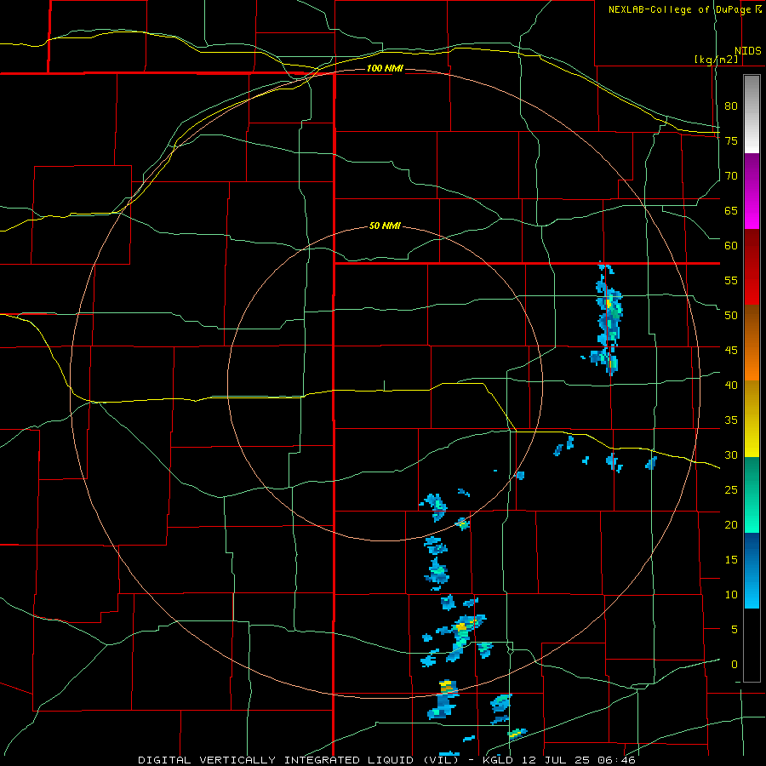766x766 pixels.
Task: Click the "DIGITAL VERTICALLY INTEGRATED LIQUID (VIL)" product title
Action: pyautogui.click(x=298, y=760)
